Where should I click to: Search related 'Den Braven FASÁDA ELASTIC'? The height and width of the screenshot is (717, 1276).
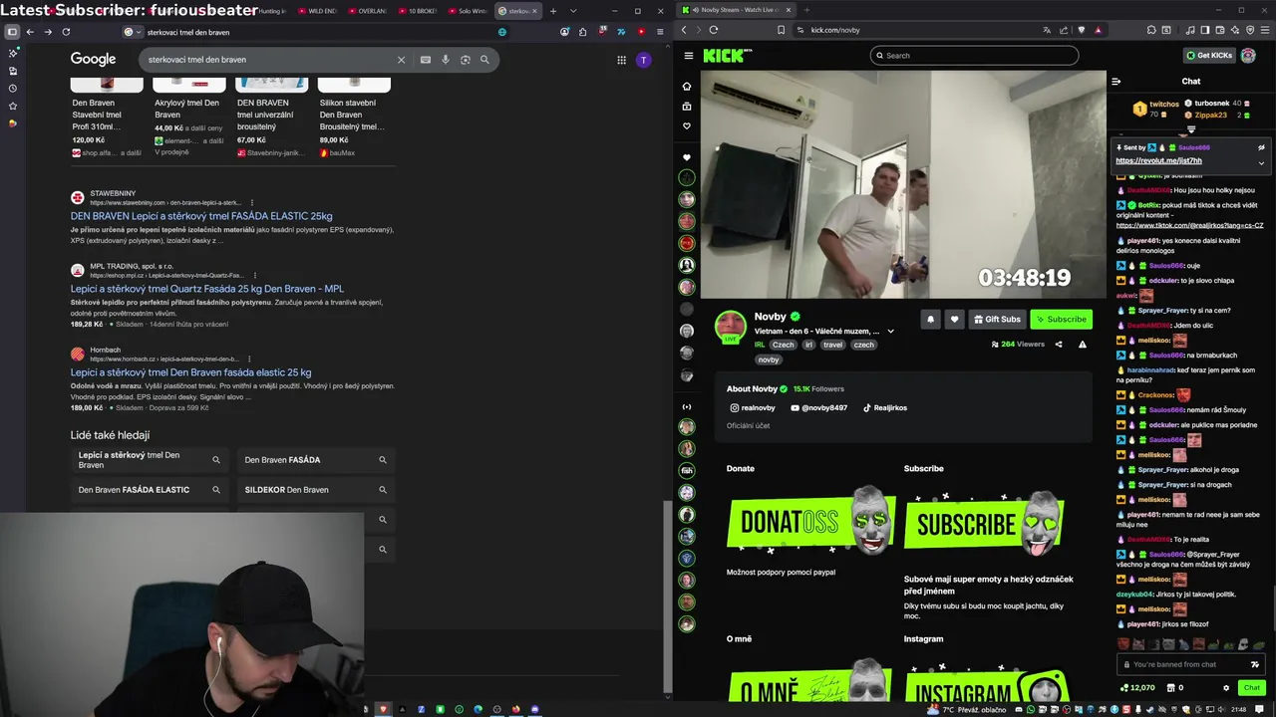tap(149, 490)
